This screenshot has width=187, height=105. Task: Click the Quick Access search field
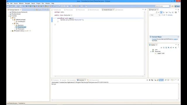[x=162, y=6]
